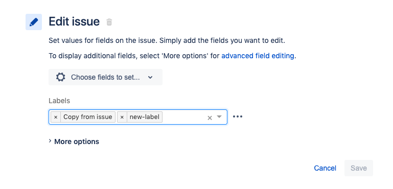Image resolution: width=393 pixels, height=189 pixels.
Task: Click the gear icon in Choose fields
Action: (x=61, y=77)
